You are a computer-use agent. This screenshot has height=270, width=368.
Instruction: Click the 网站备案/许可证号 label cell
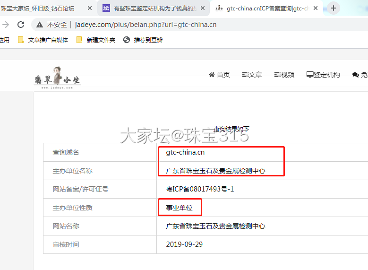click(x=100, y=189)
